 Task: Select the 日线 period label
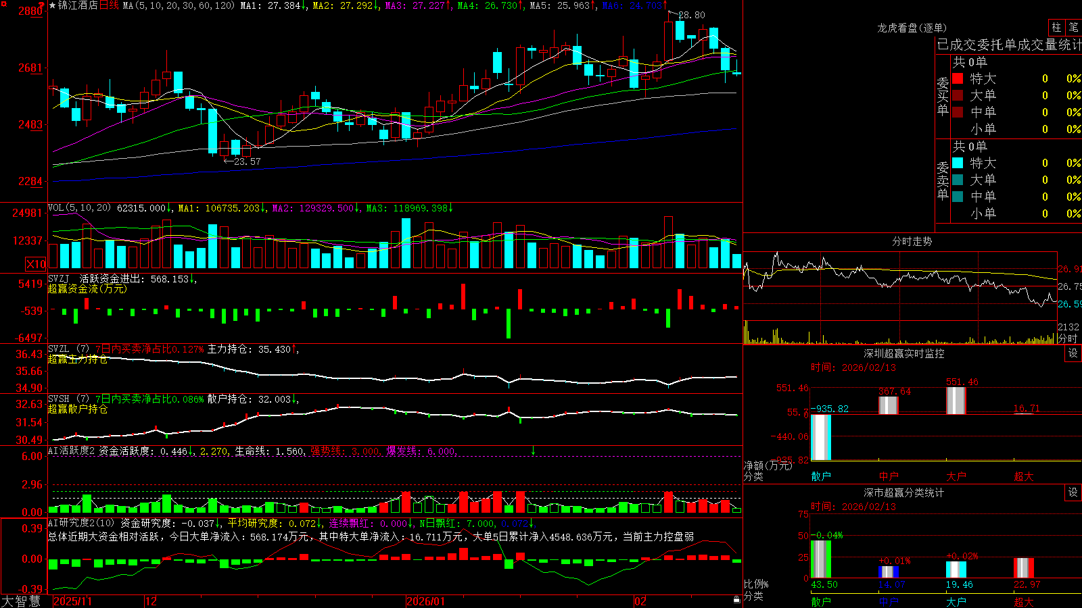click(x=109, y=5)
